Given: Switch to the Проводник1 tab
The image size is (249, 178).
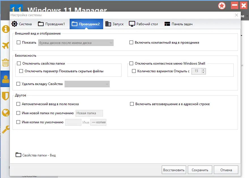Looking at the screenshot, I should [x=52, y=24].
